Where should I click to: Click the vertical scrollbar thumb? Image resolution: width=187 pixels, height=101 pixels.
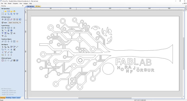(184, 53)
